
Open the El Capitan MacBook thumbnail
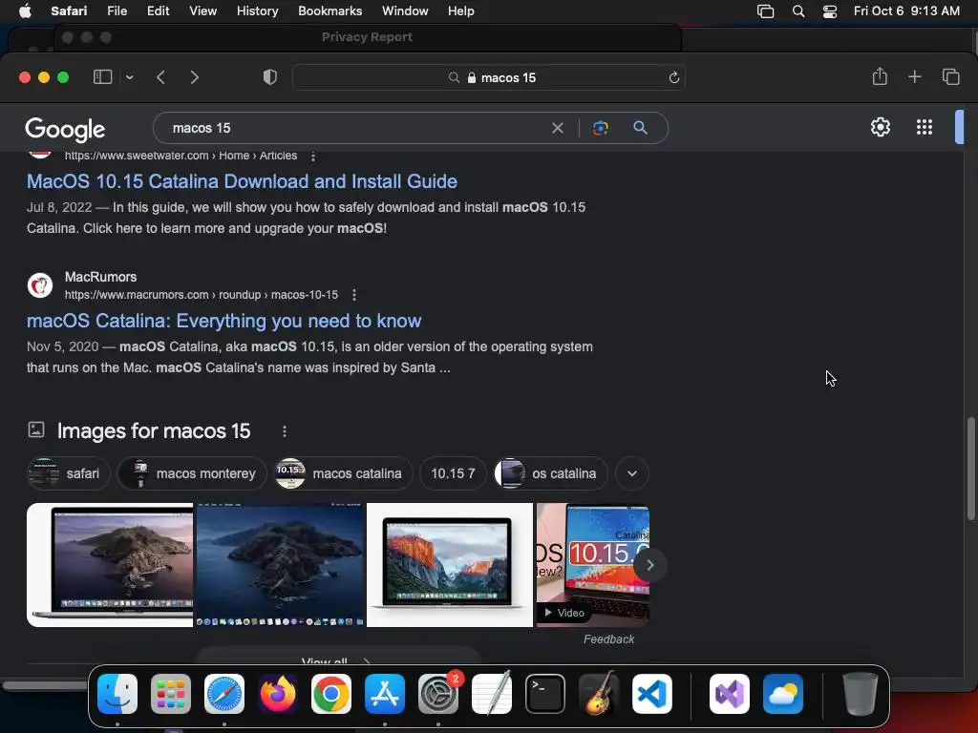(450, 565)
